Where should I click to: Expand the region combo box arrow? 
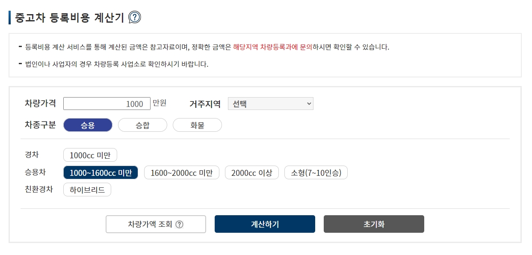(308, 103)
